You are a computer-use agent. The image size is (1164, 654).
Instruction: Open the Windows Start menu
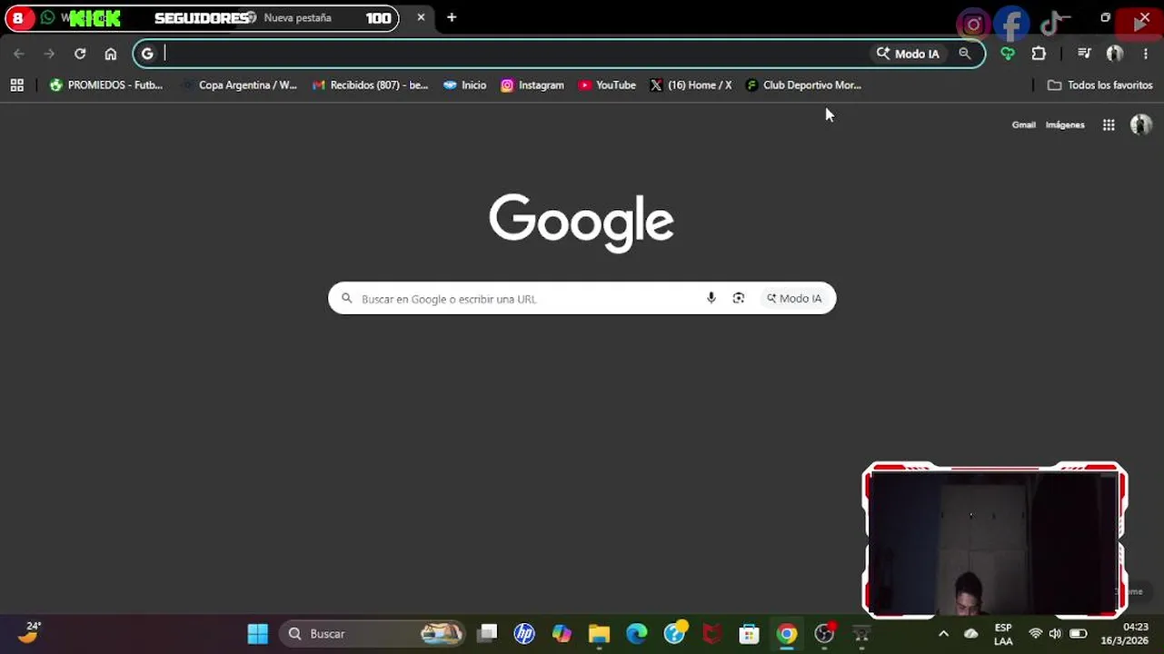pyautogui.click(x=258, y=634)
